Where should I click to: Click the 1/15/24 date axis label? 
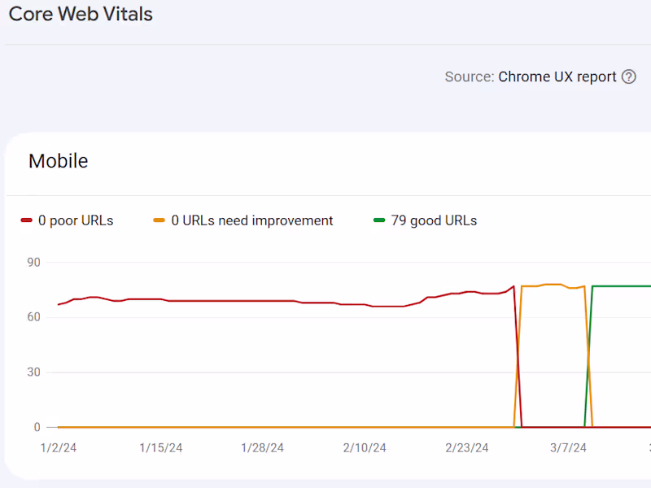pyautogui.click(x=161, y=447)
